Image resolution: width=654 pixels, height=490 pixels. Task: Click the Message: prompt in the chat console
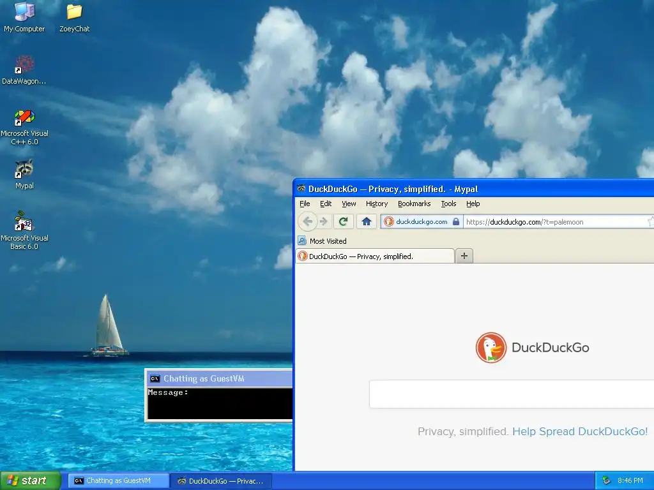tap(168, 392)
